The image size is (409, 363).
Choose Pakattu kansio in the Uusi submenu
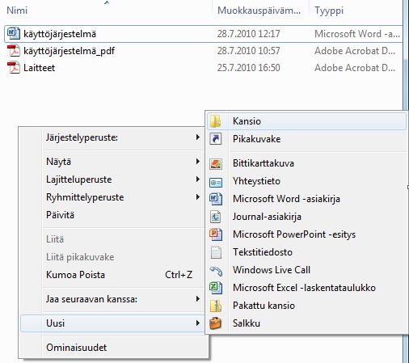point(306,306)
